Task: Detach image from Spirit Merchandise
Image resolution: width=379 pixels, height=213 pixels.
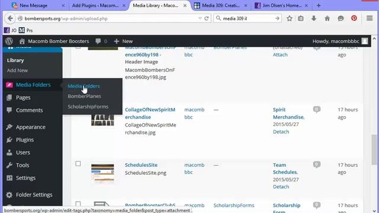Action: [x=281, y=131]
